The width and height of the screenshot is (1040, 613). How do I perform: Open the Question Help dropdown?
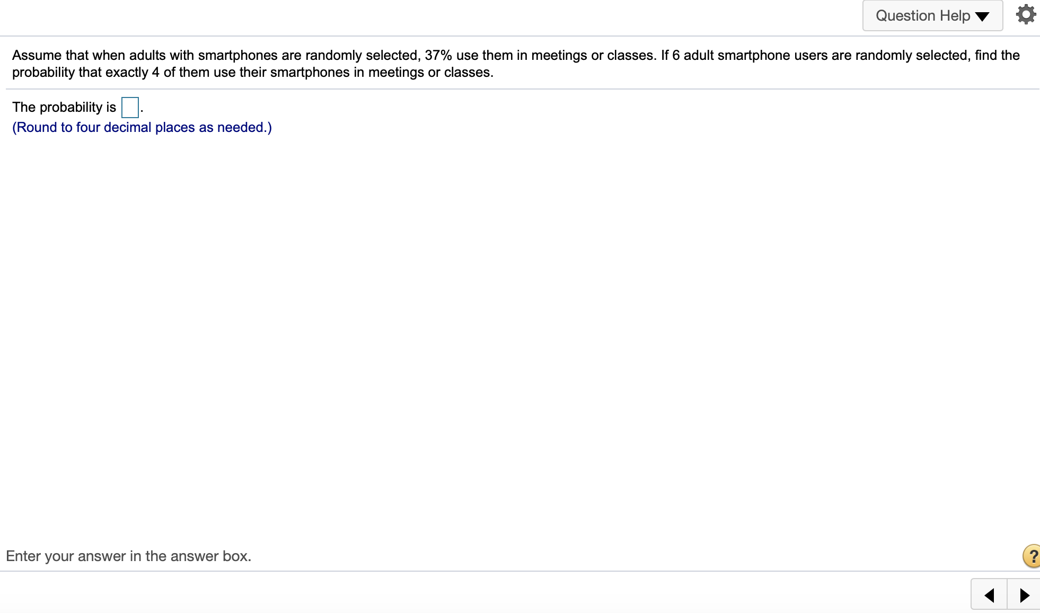tap(932, 15)
